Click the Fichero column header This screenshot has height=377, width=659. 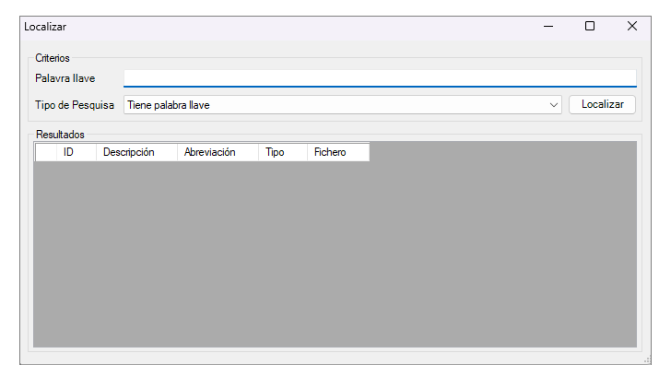(338, 152)
